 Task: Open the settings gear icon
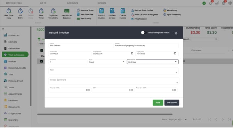230,3
